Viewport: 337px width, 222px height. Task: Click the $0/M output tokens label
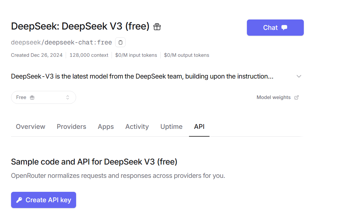(186, 55)
